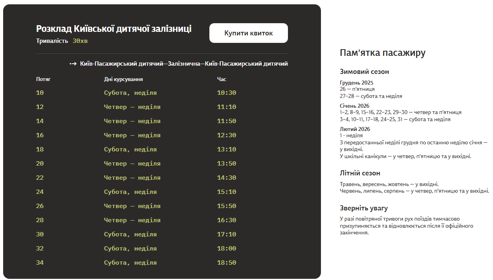The width and height of the screenshot is (493, 280).
Task: Click the Пам'ятка пасажиру heading
Action: [x=382, y=53]
